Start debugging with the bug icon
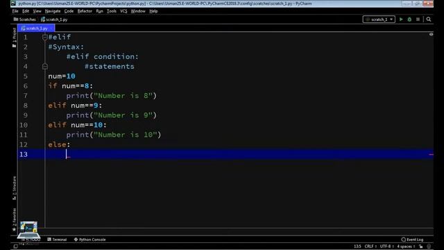 pos(409,19)
